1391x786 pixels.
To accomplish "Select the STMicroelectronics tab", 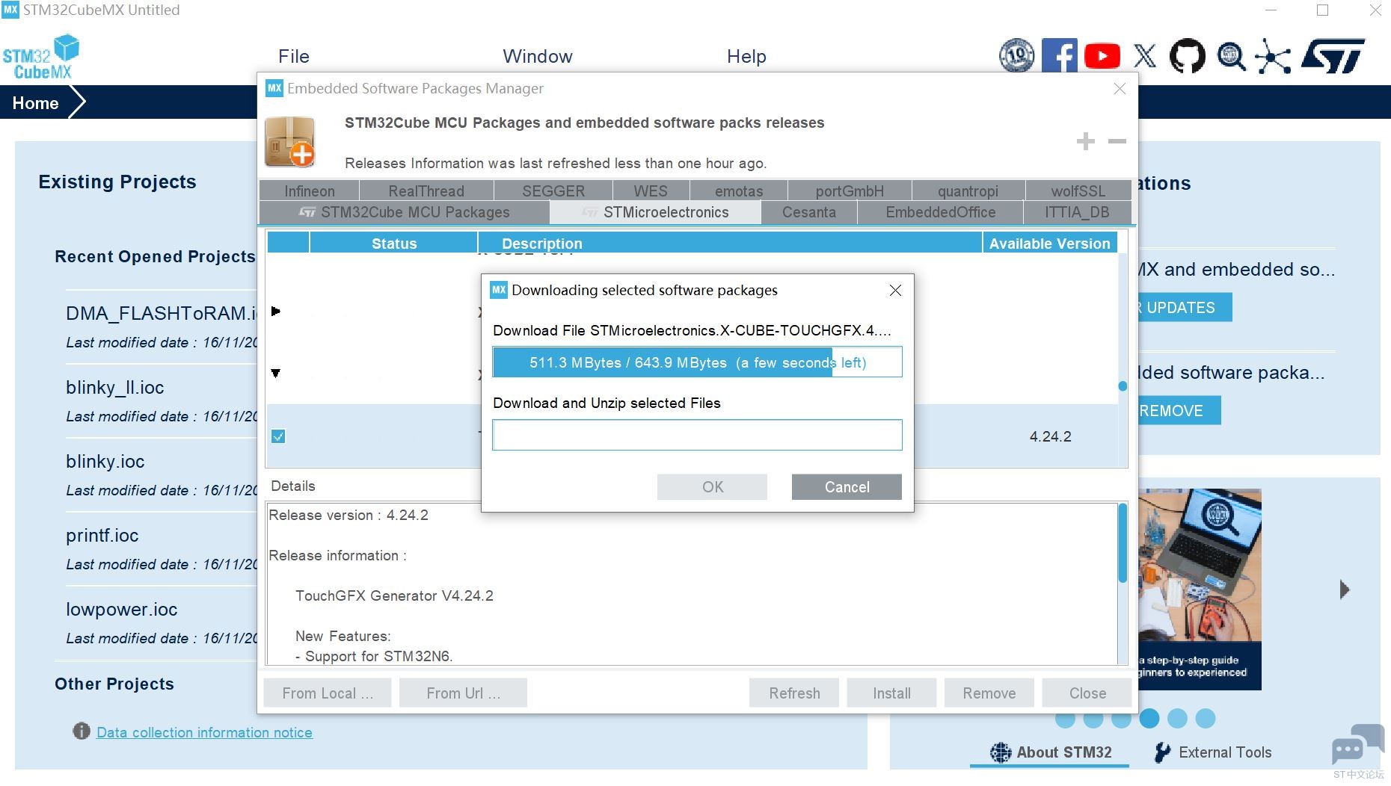I will coord(656,212).
